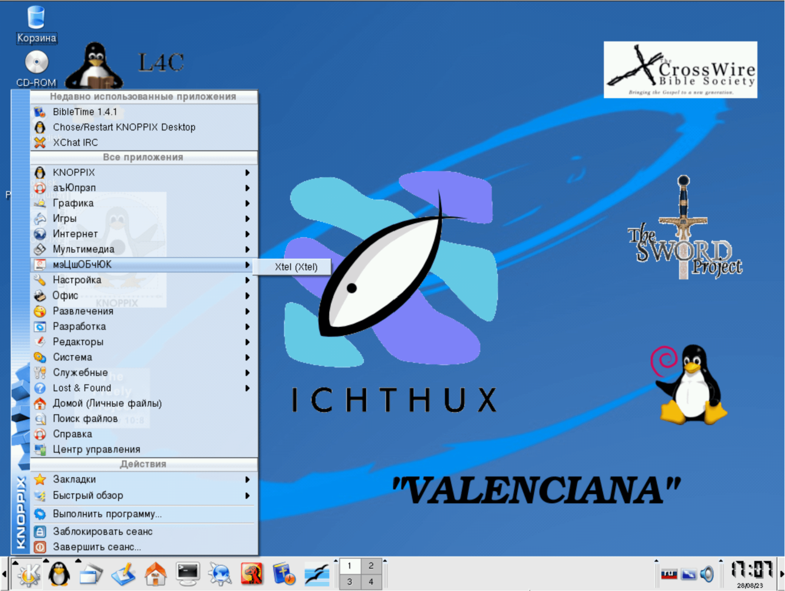
Task: Choose Завершить сеанс... logout entry
Action: (144, 547)
